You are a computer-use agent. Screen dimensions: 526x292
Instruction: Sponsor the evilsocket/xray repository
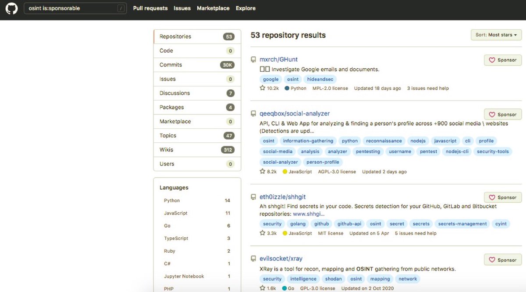pos(503,260)
